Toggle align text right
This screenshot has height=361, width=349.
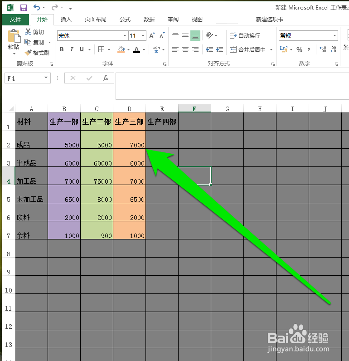pos(195,49)
